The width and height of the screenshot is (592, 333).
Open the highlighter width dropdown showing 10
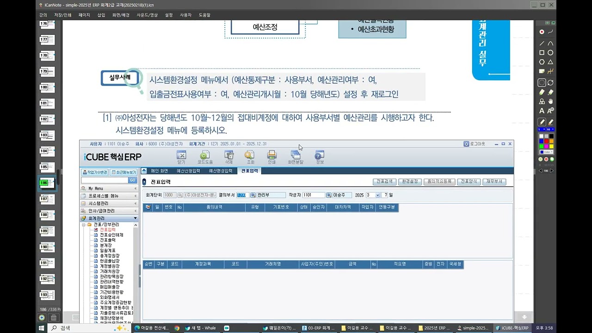point(550,129)
